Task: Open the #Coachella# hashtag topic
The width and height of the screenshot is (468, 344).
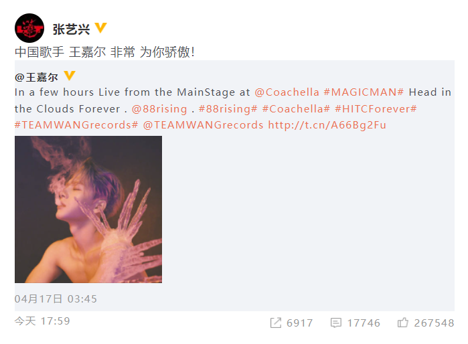Action: 296,109
